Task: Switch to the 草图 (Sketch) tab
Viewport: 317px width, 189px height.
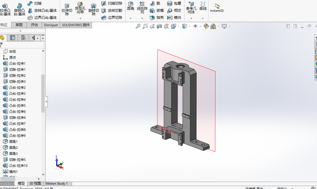Action: click(19, 25)
